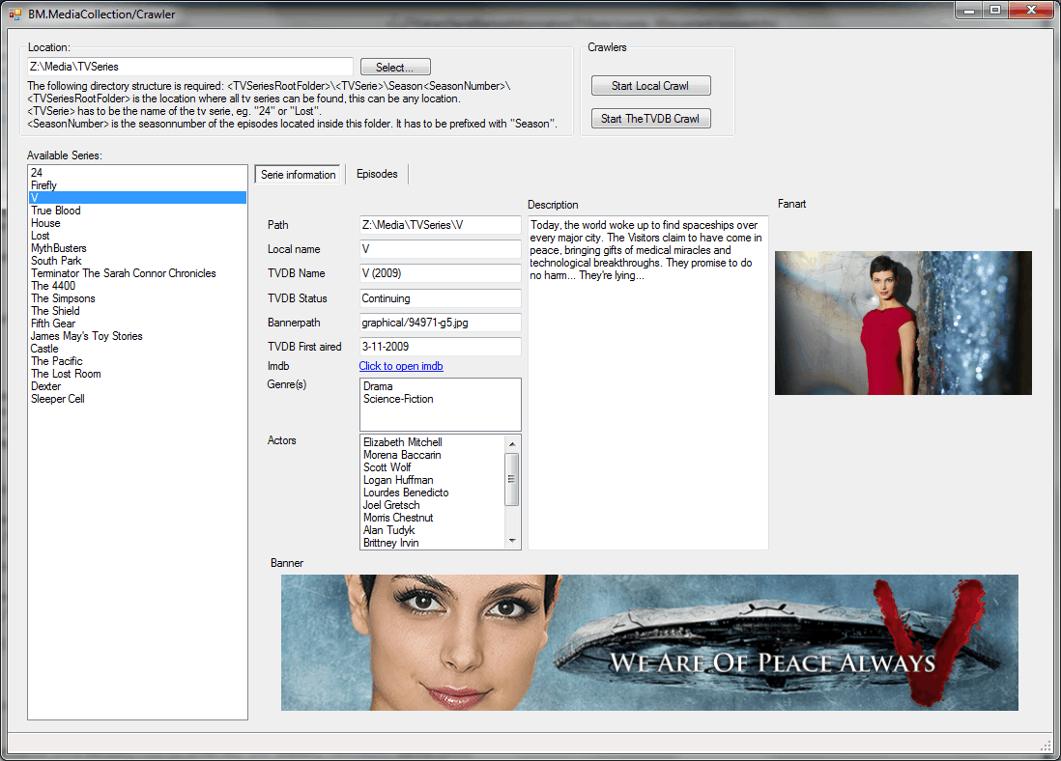Select actor Lourdes Benedicto
The image size is (1061, 761).
pyautogui.click(x=433, y=493)
